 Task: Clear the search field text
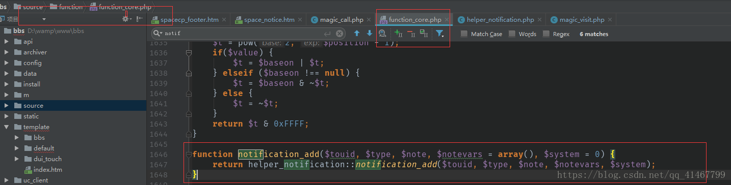[340, 34]
